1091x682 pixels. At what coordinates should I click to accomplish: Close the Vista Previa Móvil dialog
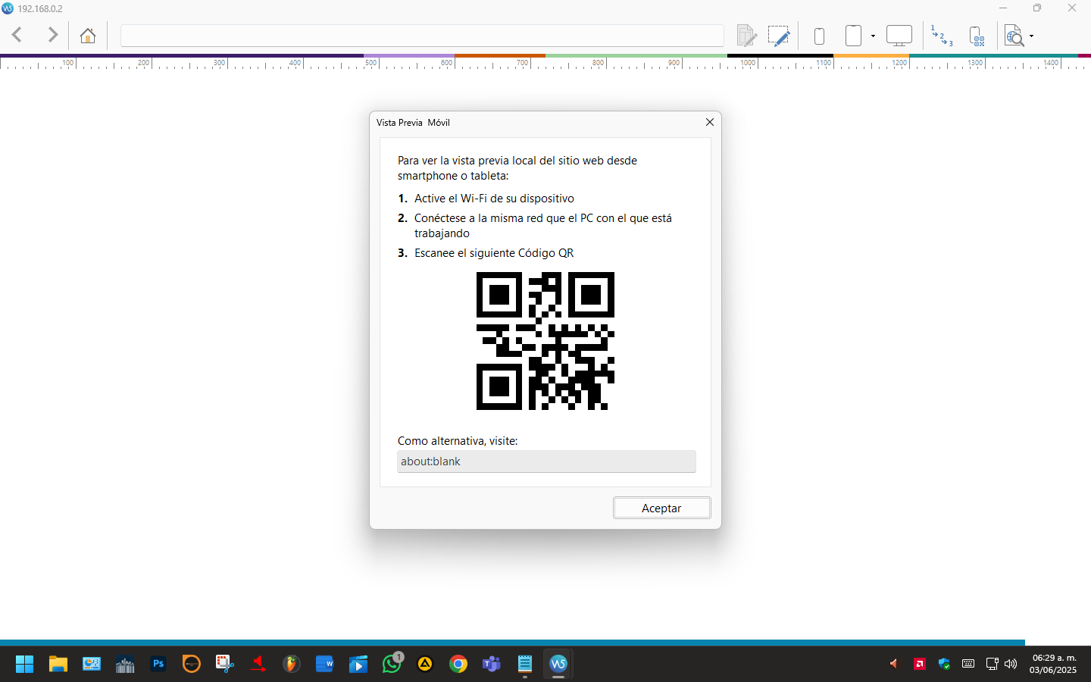pyautogui.click(x=710, y=122)
